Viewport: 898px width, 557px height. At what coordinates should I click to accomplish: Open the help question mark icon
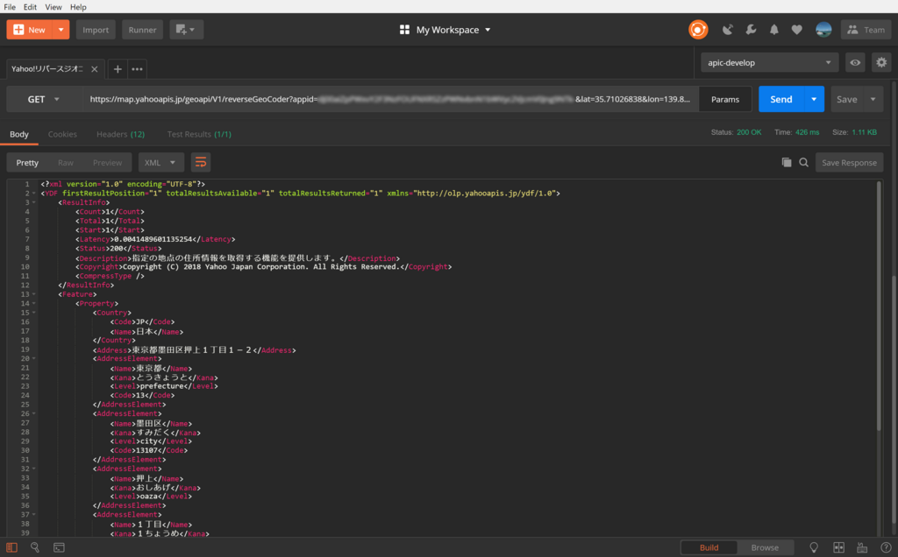(886, 547)
